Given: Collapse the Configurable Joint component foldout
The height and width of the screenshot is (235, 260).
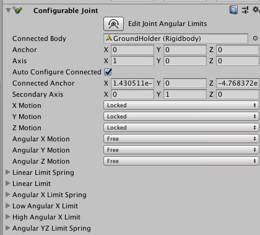Looking at the screenshot, I should (x=8, y=10).
